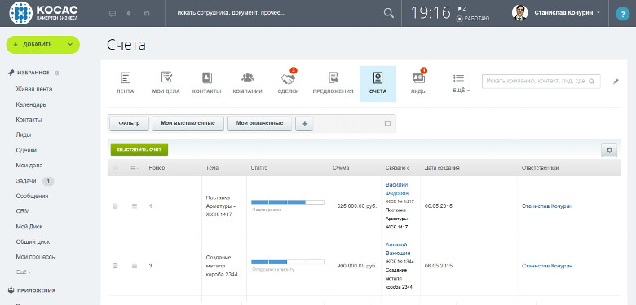Screen dimensions: 636x305
Task: Sort by the Сумма column header
Action: pos(341,167)
